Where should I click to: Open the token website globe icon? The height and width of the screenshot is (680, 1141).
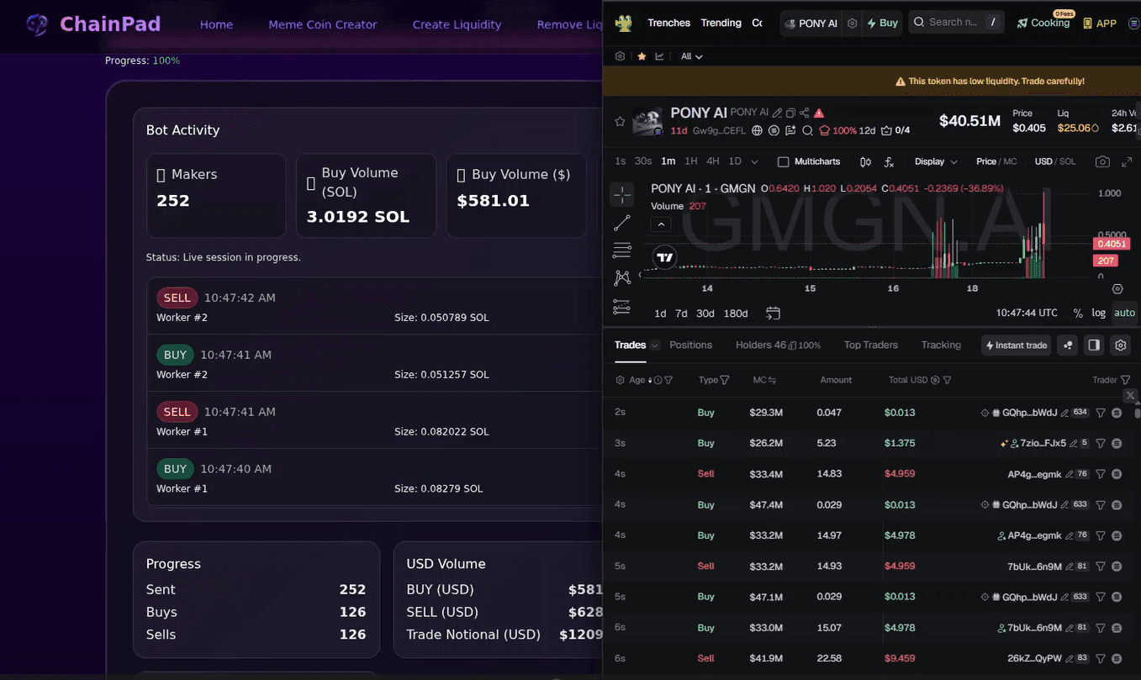[757, 130]
